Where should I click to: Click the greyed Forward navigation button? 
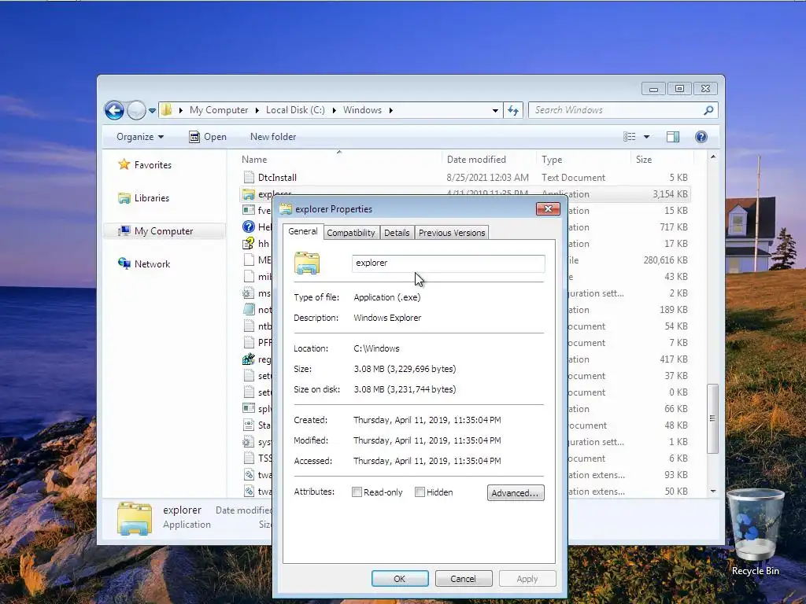tap(136, 110)
